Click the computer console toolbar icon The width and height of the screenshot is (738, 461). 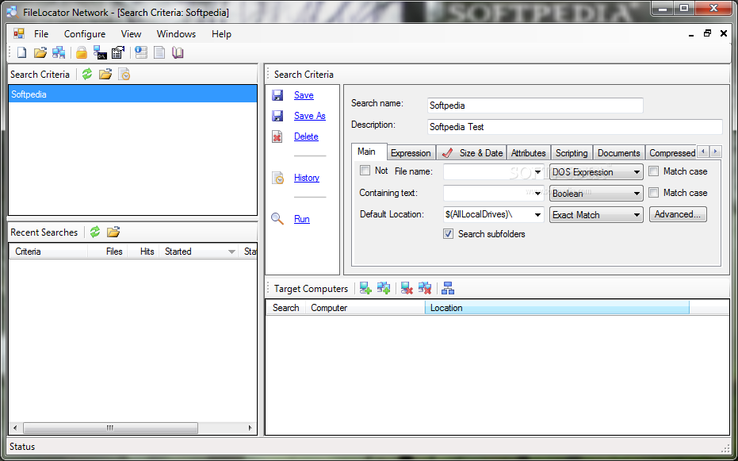100,52
